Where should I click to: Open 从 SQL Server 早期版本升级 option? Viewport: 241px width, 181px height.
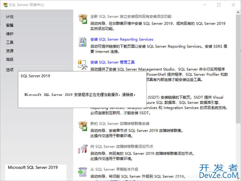click(114, 169)
